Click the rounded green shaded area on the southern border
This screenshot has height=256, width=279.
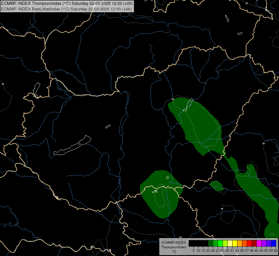pyautogui.click(x=161, y=195)
